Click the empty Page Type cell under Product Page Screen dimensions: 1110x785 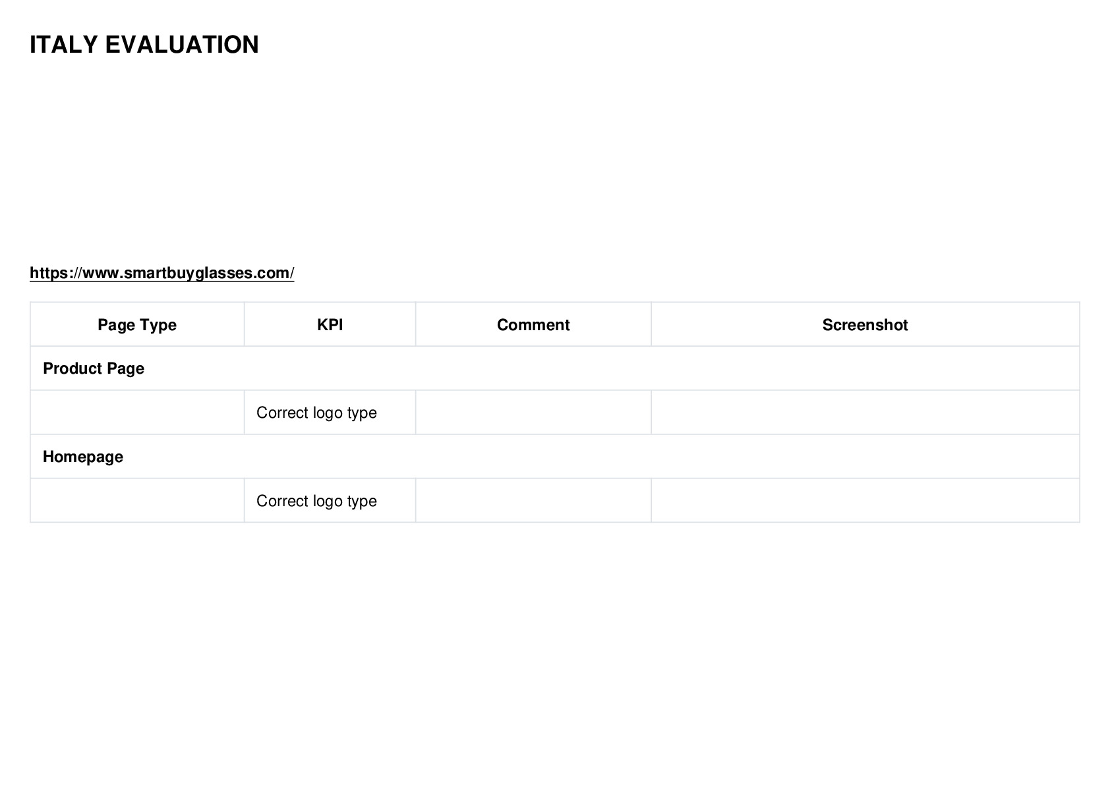click(137, 413)
